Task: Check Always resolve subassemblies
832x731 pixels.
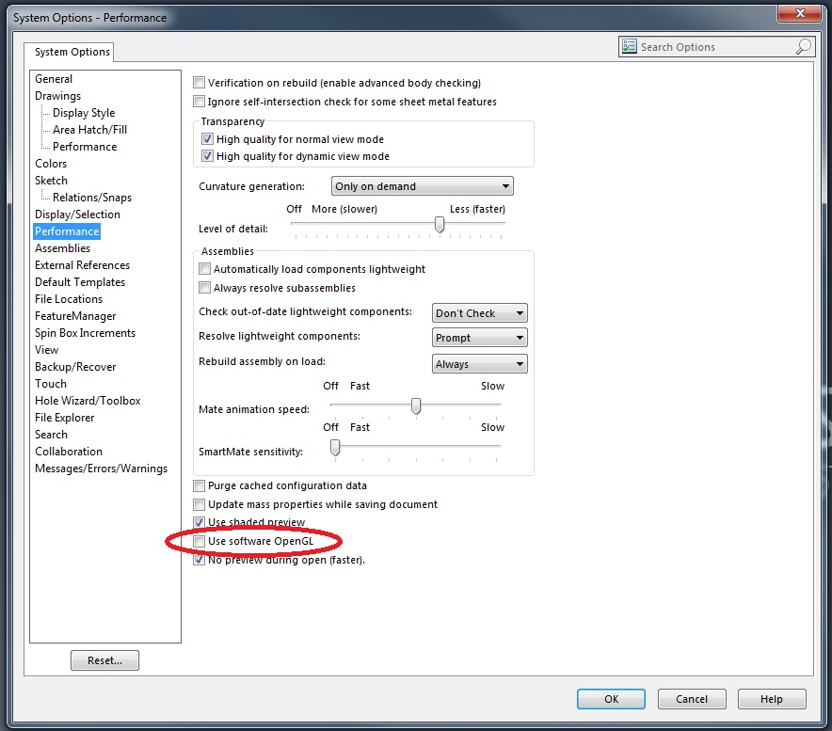Action: [204, 288]
